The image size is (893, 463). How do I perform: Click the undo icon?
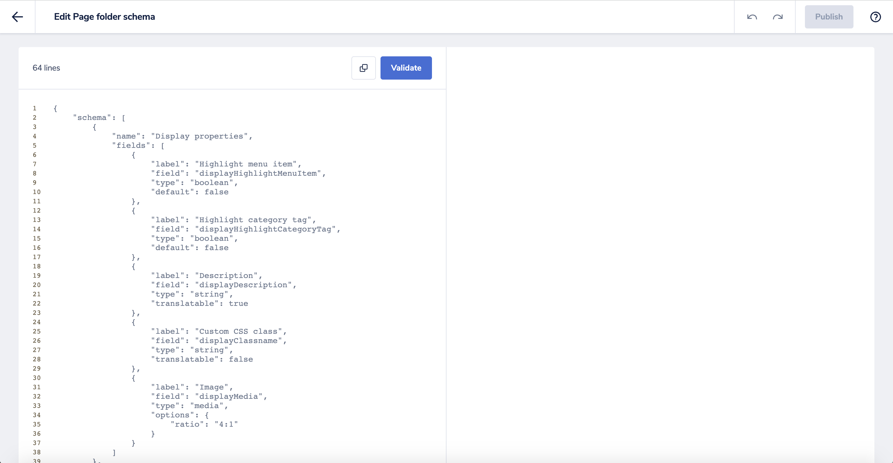(x=752, y=17)
